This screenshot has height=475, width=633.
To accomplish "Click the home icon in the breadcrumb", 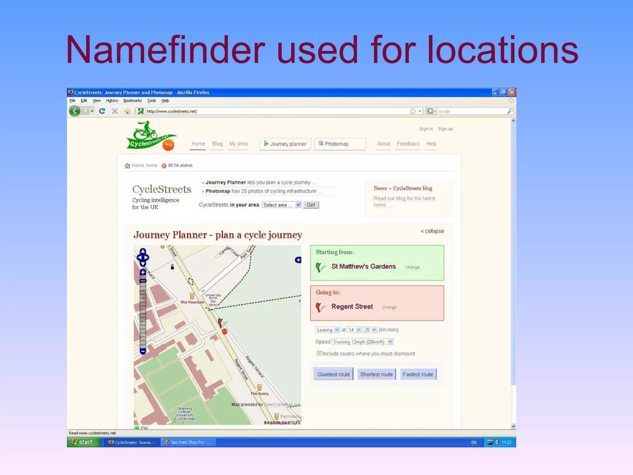I will coord(127,166).
